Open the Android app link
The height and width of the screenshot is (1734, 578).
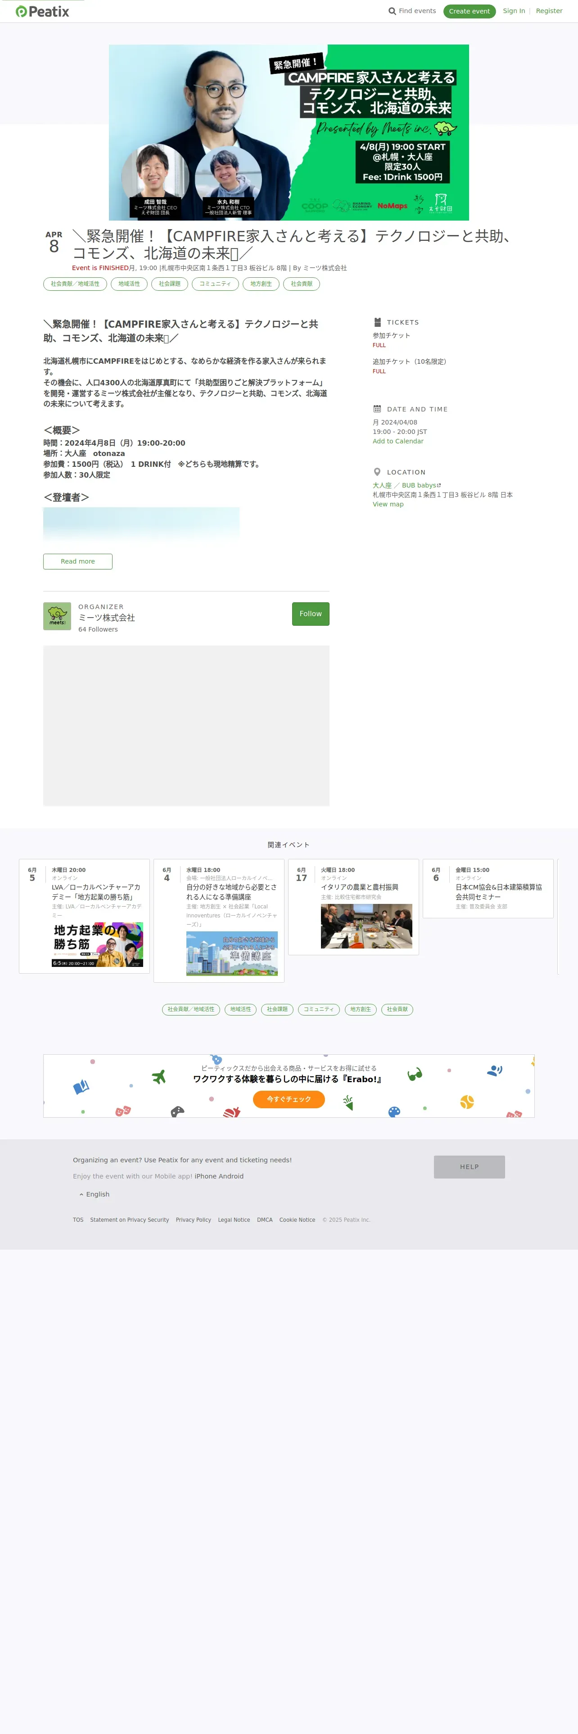tap(231, 1177)
